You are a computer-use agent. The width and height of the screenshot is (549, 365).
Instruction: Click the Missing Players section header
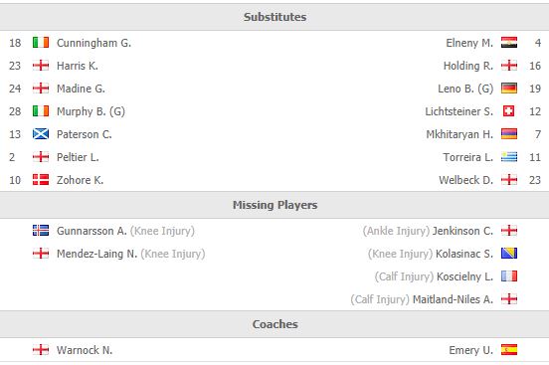pyautogui.click(x=274, y=205)
